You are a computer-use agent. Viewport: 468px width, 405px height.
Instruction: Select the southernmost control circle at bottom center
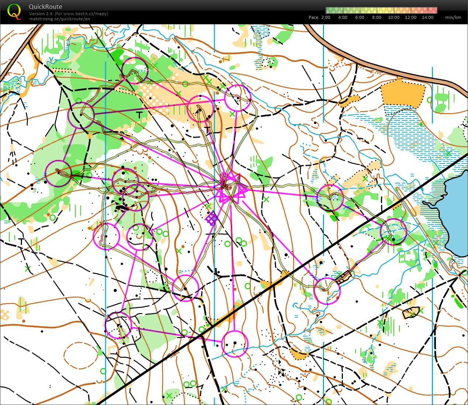pyautogui.click(x=235, y=344)
